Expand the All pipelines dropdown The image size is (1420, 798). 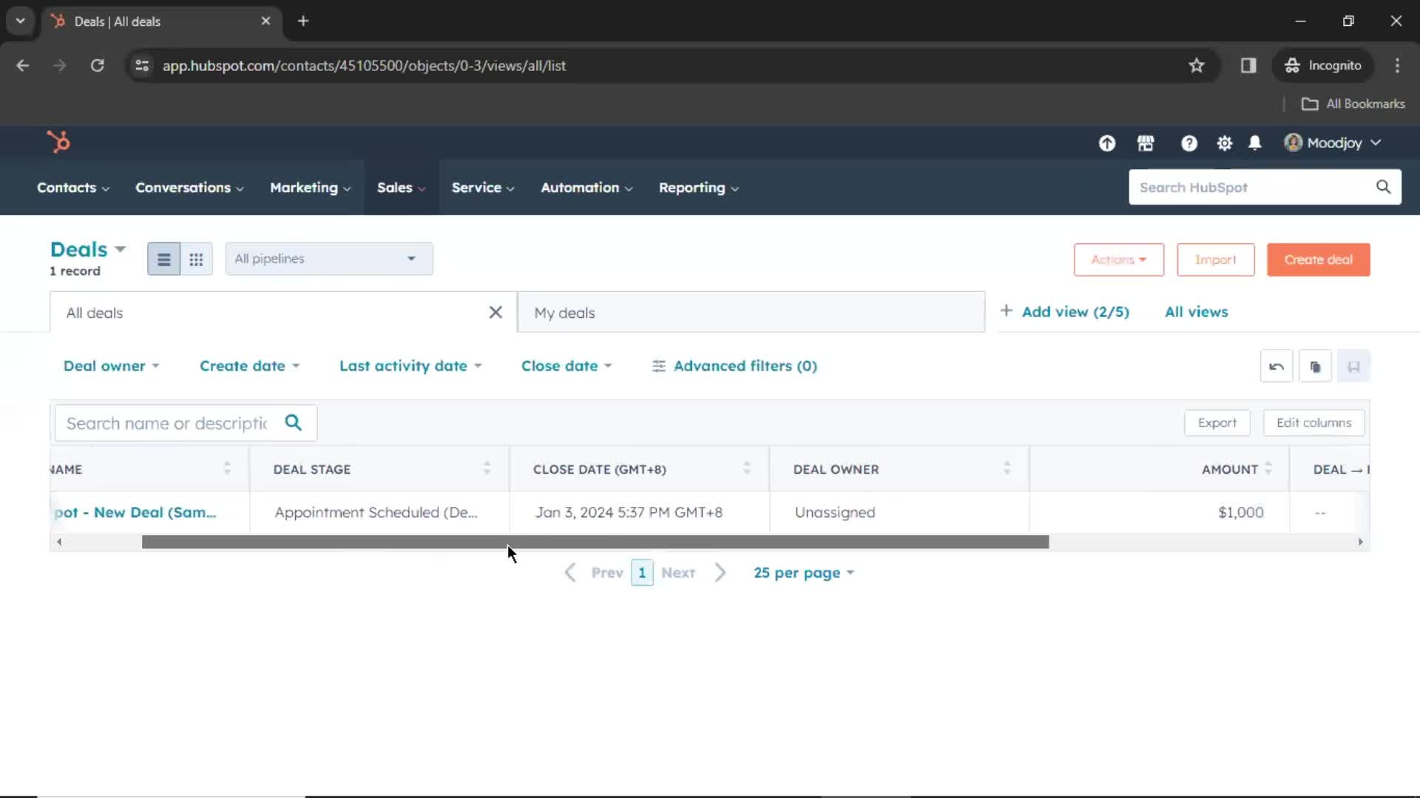(328, 258)
